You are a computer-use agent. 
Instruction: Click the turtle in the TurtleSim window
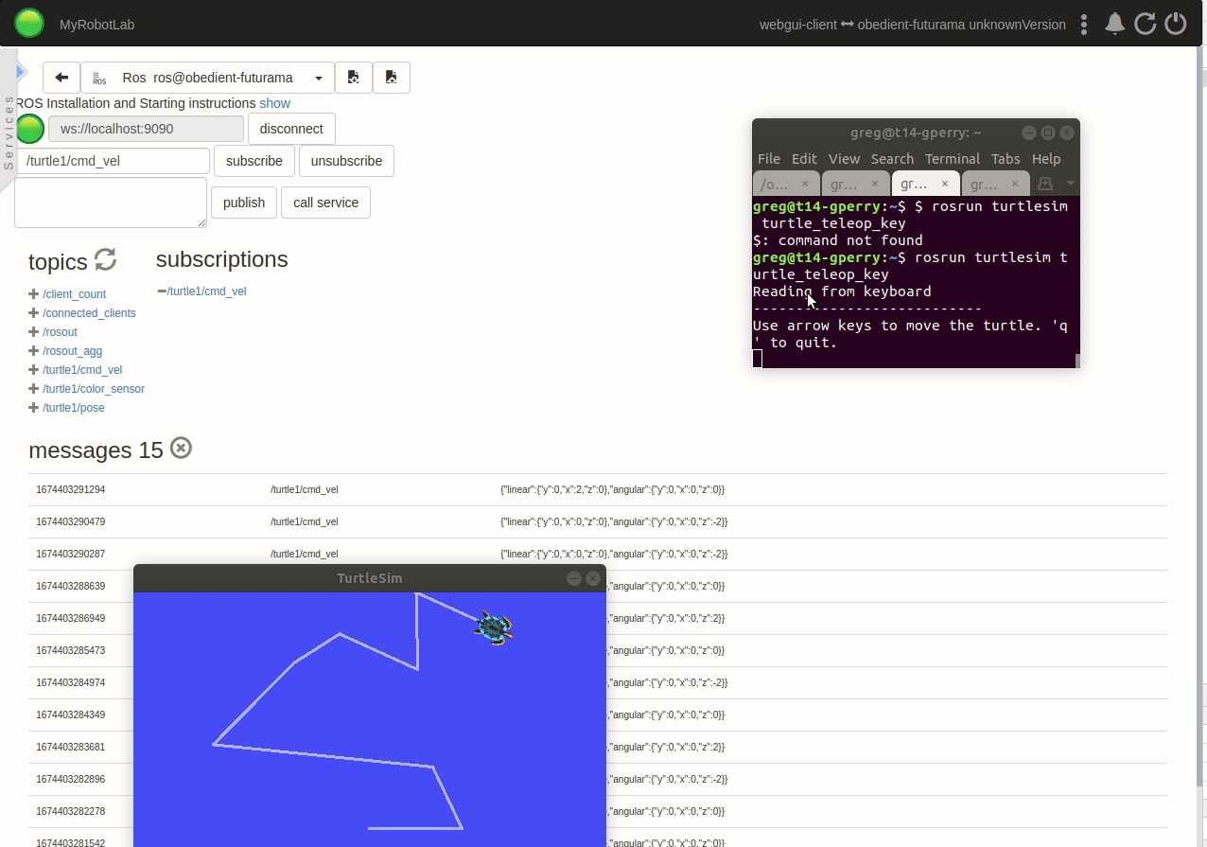[494, 626]
